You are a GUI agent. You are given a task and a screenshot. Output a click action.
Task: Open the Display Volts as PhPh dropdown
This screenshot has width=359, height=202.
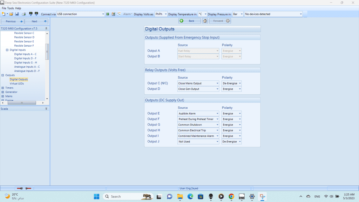(x=161, y=14)
